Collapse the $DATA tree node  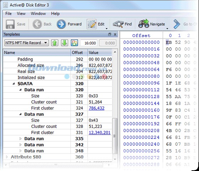(14, 84)
